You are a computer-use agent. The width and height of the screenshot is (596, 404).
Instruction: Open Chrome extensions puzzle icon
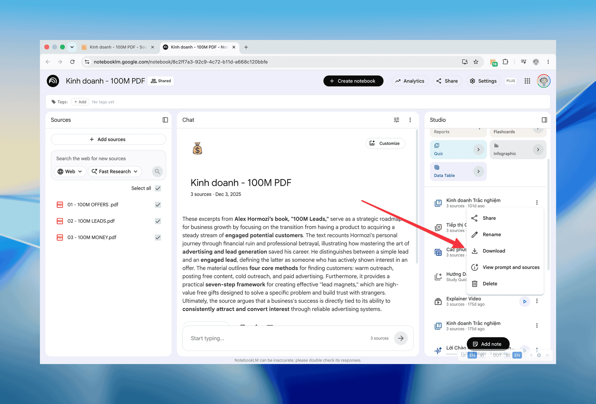505,62
